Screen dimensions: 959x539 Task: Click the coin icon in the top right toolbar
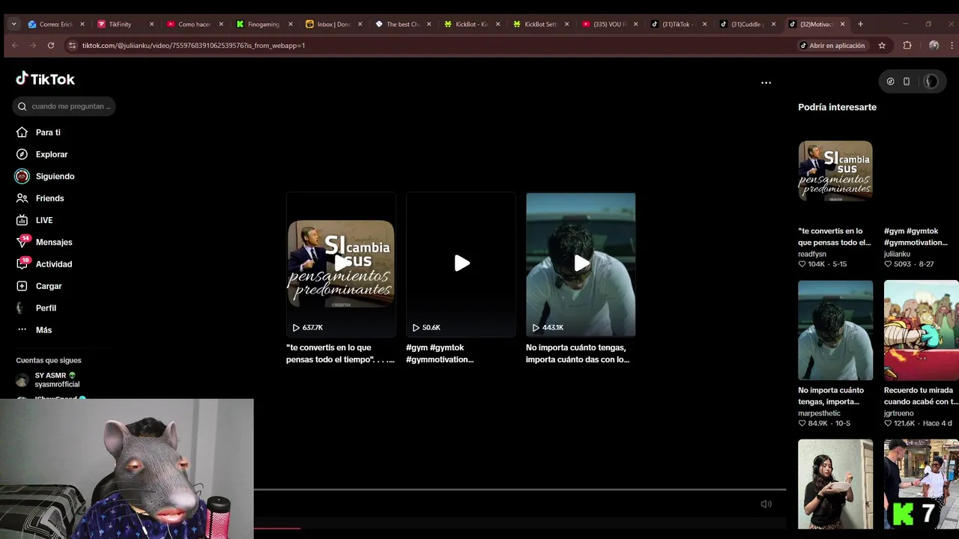coord(890,82)
